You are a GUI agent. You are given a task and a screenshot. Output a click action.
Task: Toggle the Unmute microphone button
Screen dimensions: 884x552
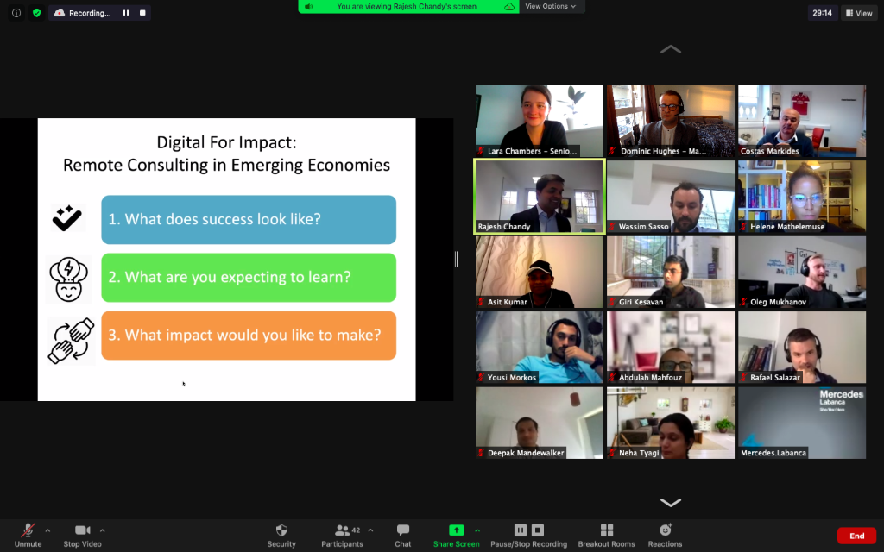(x=28, y=536)
